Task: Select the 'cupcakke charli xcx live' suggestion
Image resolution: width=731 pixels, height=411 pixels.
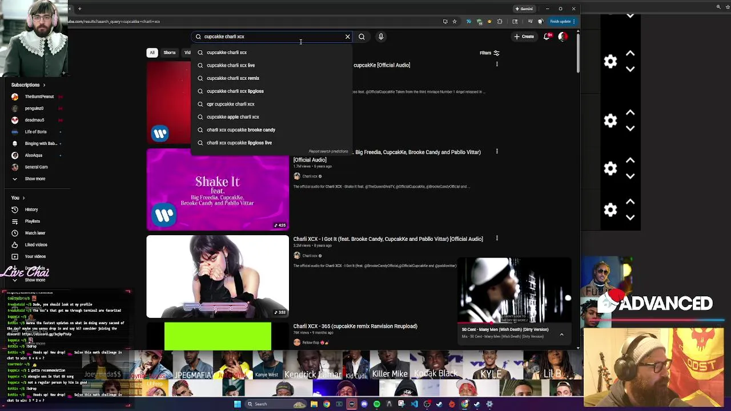Action: pyautogui.click(x=271, y=65)
